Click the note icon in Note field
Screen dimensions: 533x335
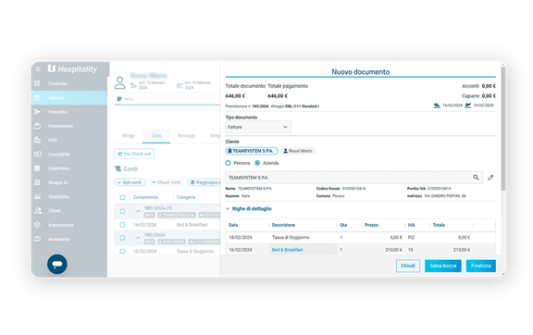click(119, 99)
